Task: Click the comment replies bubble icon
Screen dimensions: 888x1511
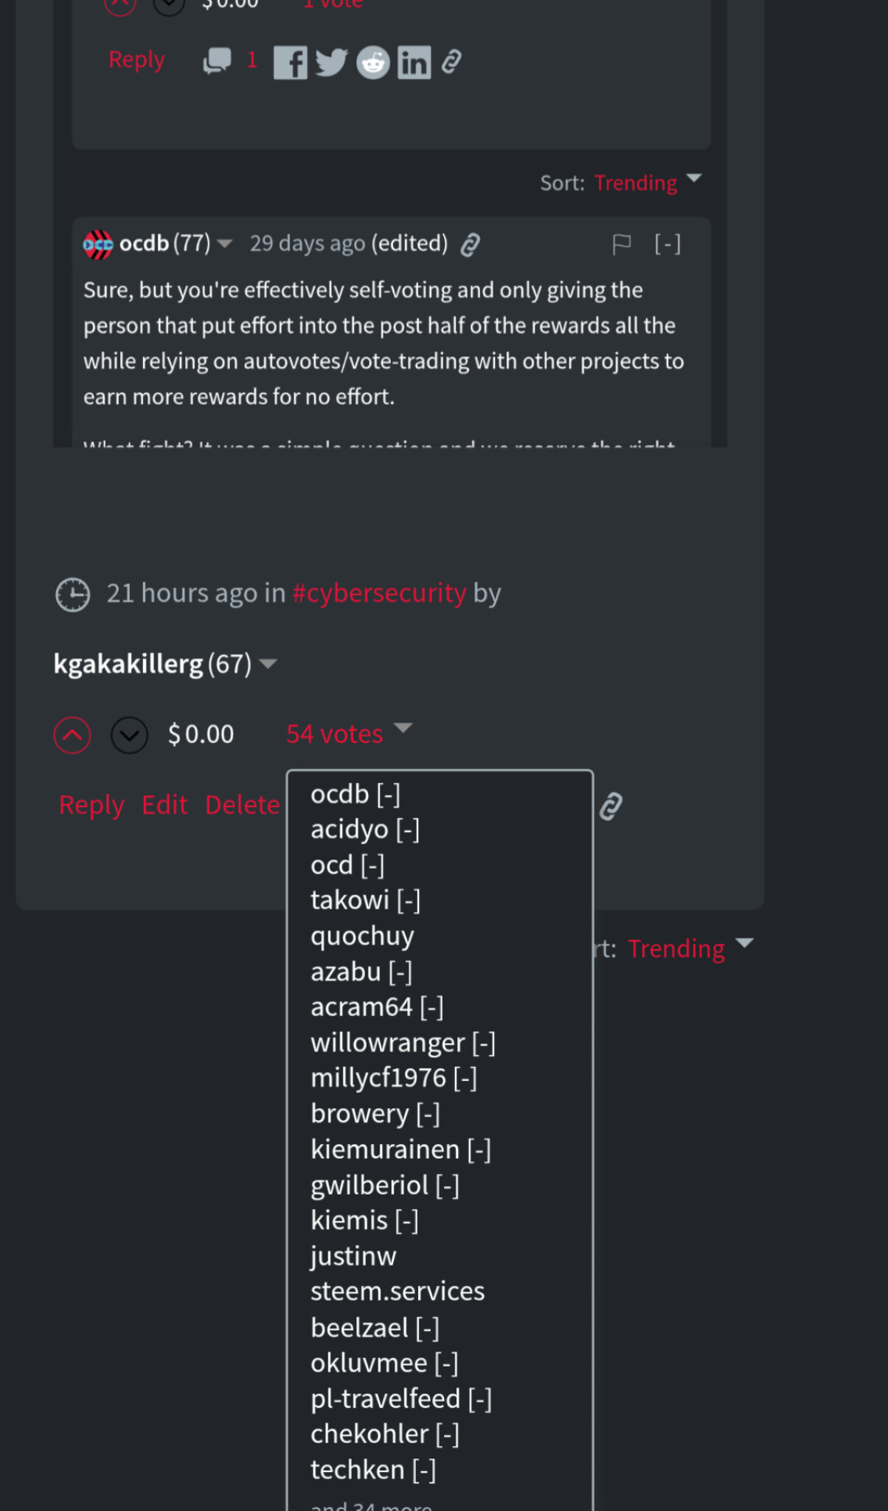Action: [x=217, y=60]
